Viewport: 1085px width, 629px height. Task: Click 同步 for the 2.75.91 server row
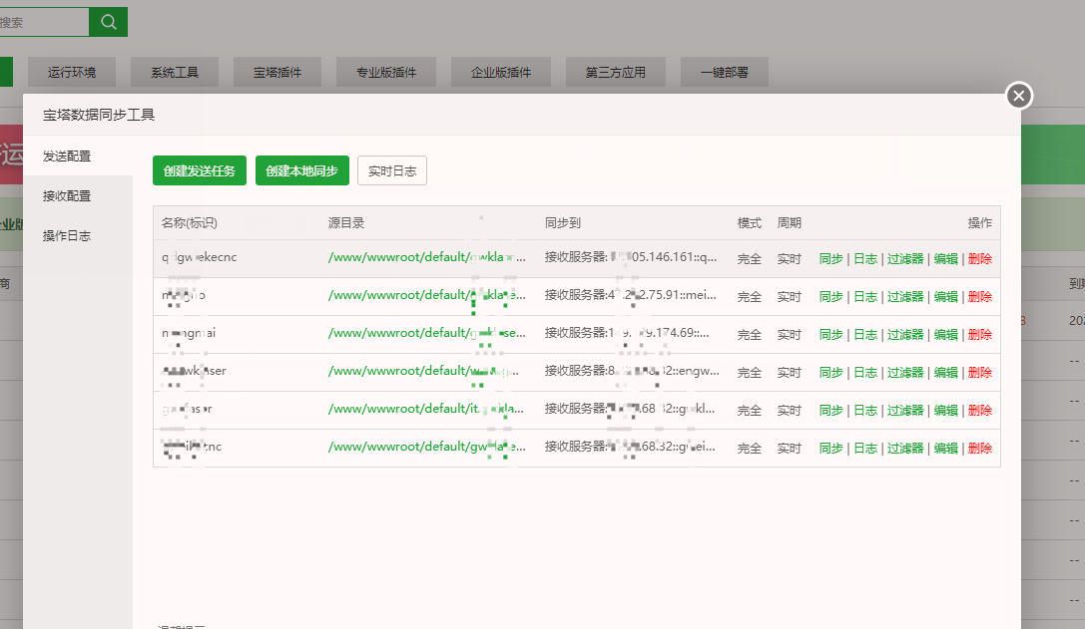point(831,296)
